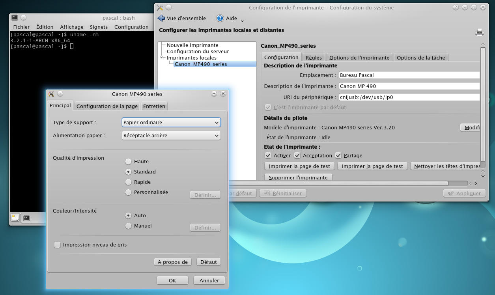This screenshot has width=495, height=295.
Task: Select Standard print quality
Action: (x=128, y=172)
